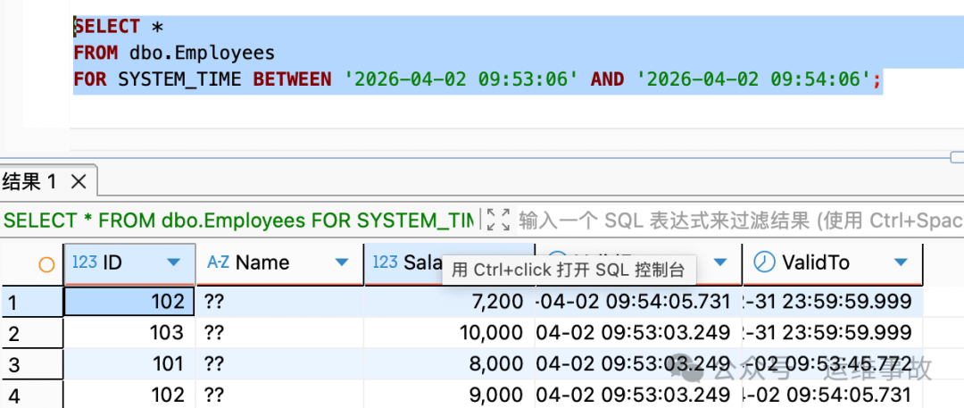Click the expand filter panel arrows icon
Viewport: 964px width, 408px height.
coord(498,220)
